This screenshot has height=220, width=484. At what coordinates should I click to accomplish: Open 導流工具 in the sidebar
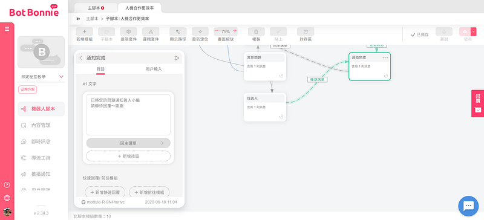41,158
